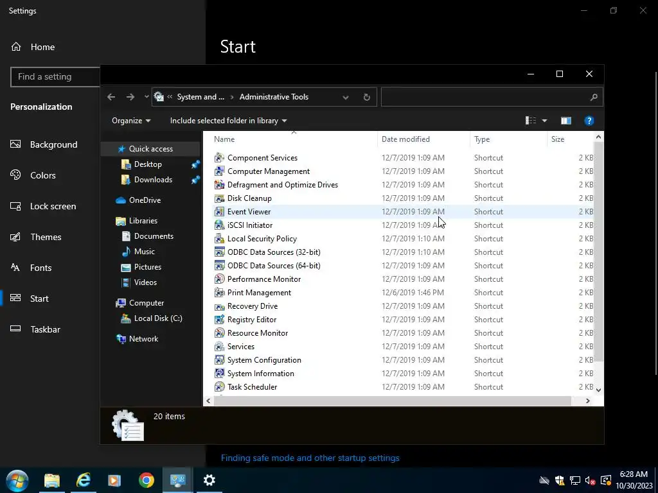Click System and ... breadcrumb segment

pos(200,97)
